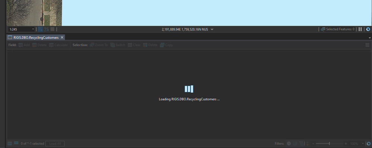This screenshot has width=372, height=148.
Task: Pause map drawing button
Action: click(x=360, y=29)
